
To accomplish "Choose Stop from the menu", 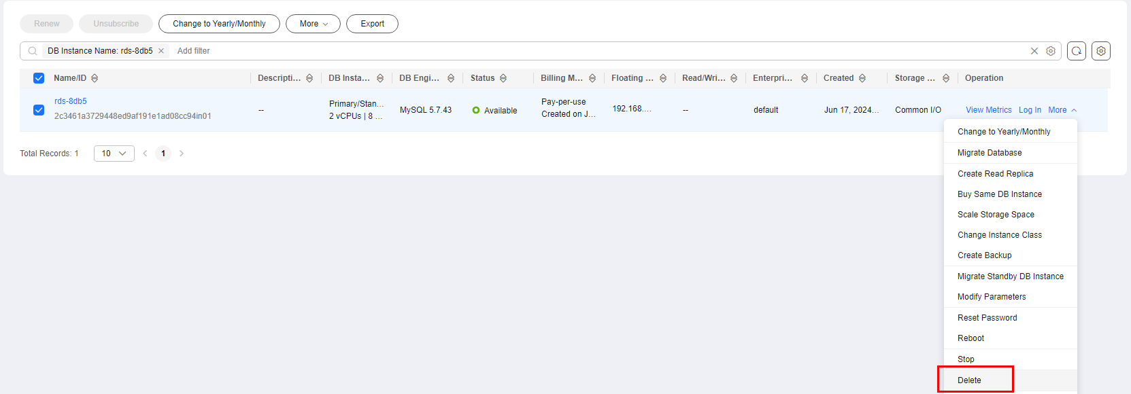I will point(1011,359).
